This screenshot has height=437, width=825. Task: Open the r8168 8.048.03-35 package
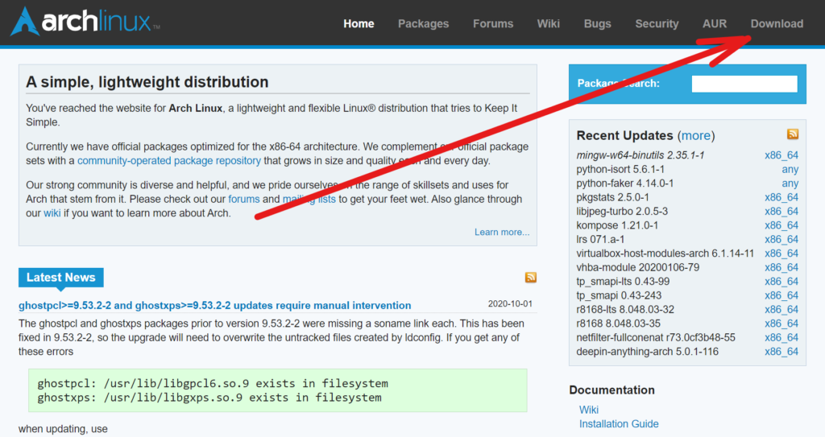click(618, 324)
